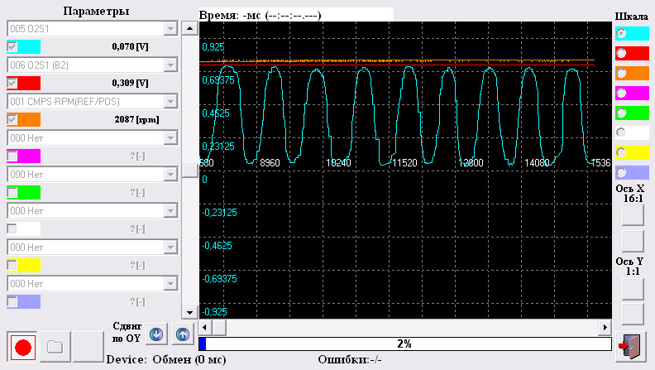Screen dimensions: 655x370
Task: Click the parameter list scroll up arrow
Action: click(x=189, y=29)
